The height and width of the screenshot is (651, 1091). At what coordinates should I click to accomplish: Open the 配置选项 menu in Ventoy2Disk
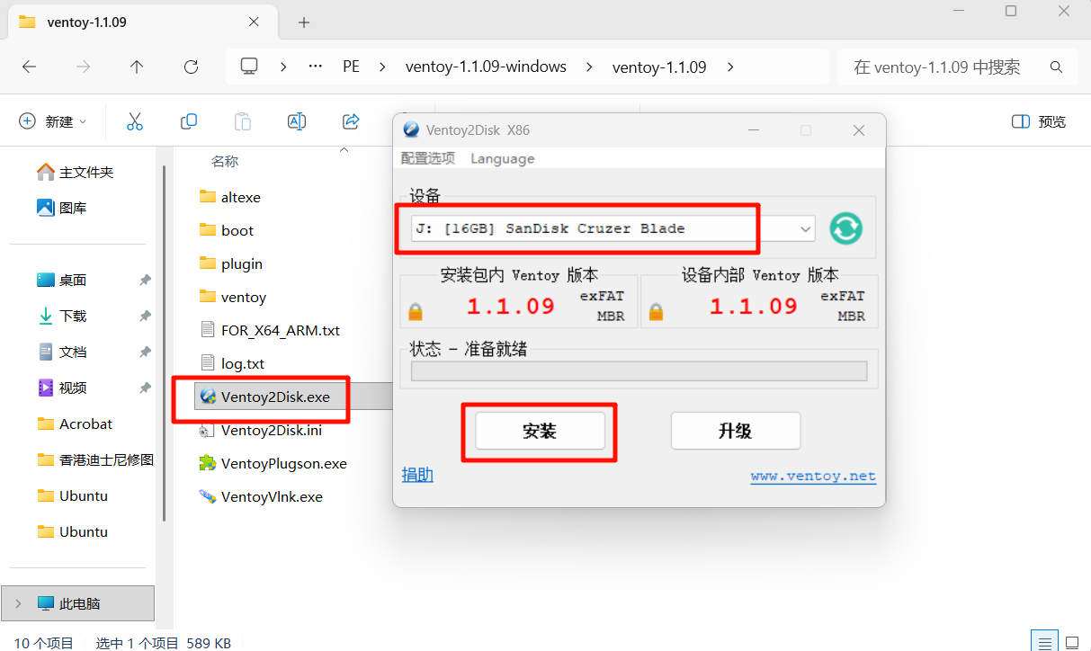(x=428, y=158)
